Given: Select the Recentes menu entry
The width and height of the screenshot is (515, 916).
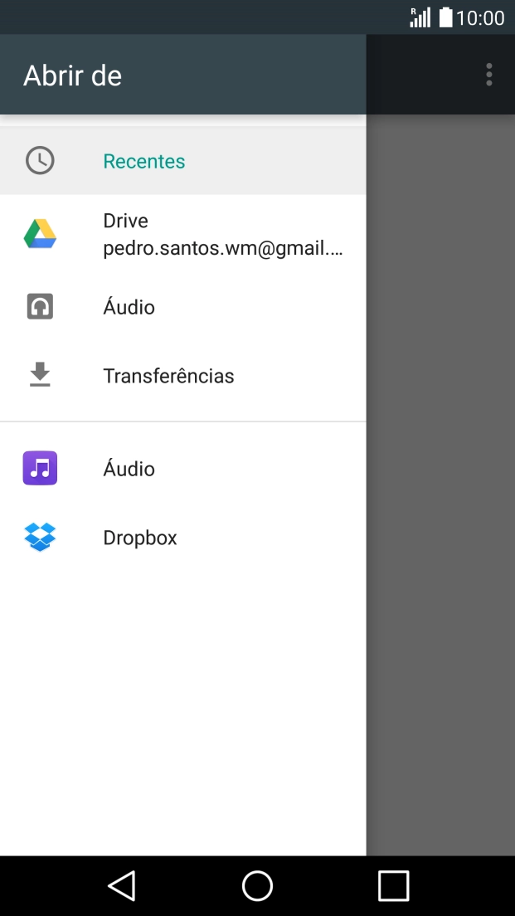Looking at the screenshot, I should (x=144, y=161).
